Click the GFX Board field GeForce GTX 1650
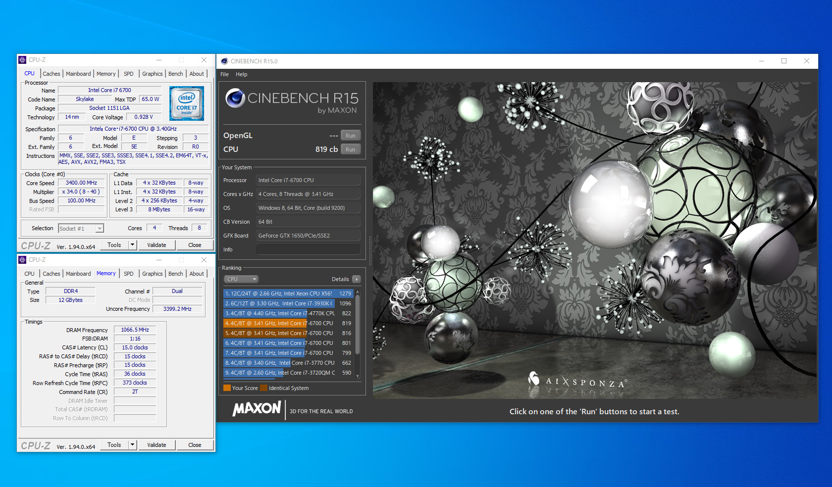 308,236
